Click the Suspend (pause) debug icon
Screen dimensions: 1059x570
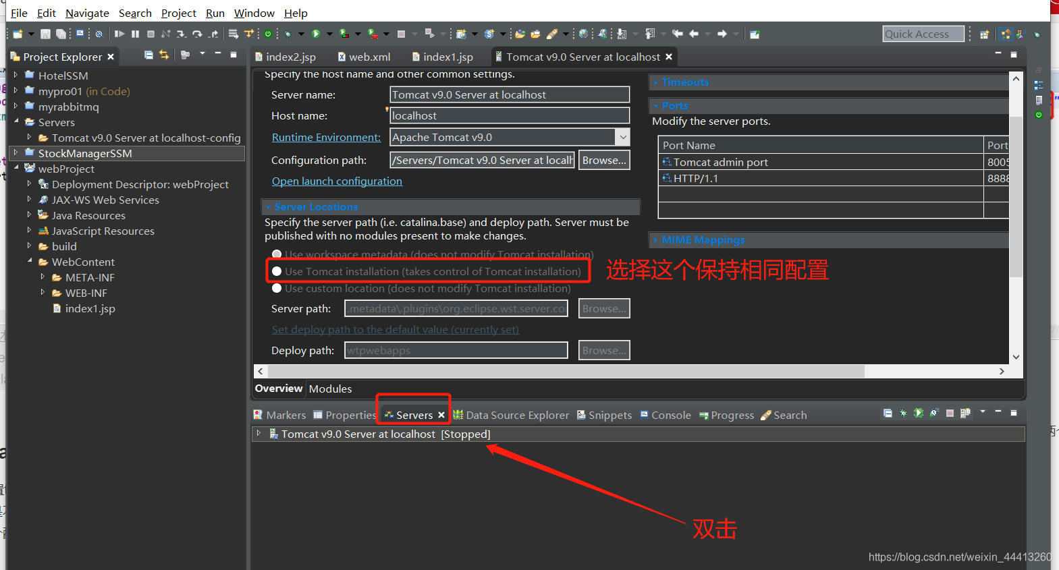click(135, 34)
